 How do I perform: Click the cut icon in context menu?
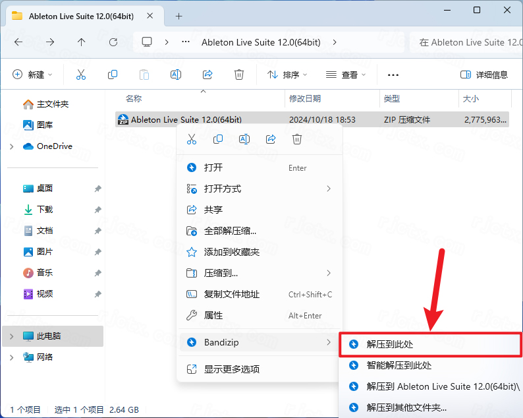[x=192, y=139]
